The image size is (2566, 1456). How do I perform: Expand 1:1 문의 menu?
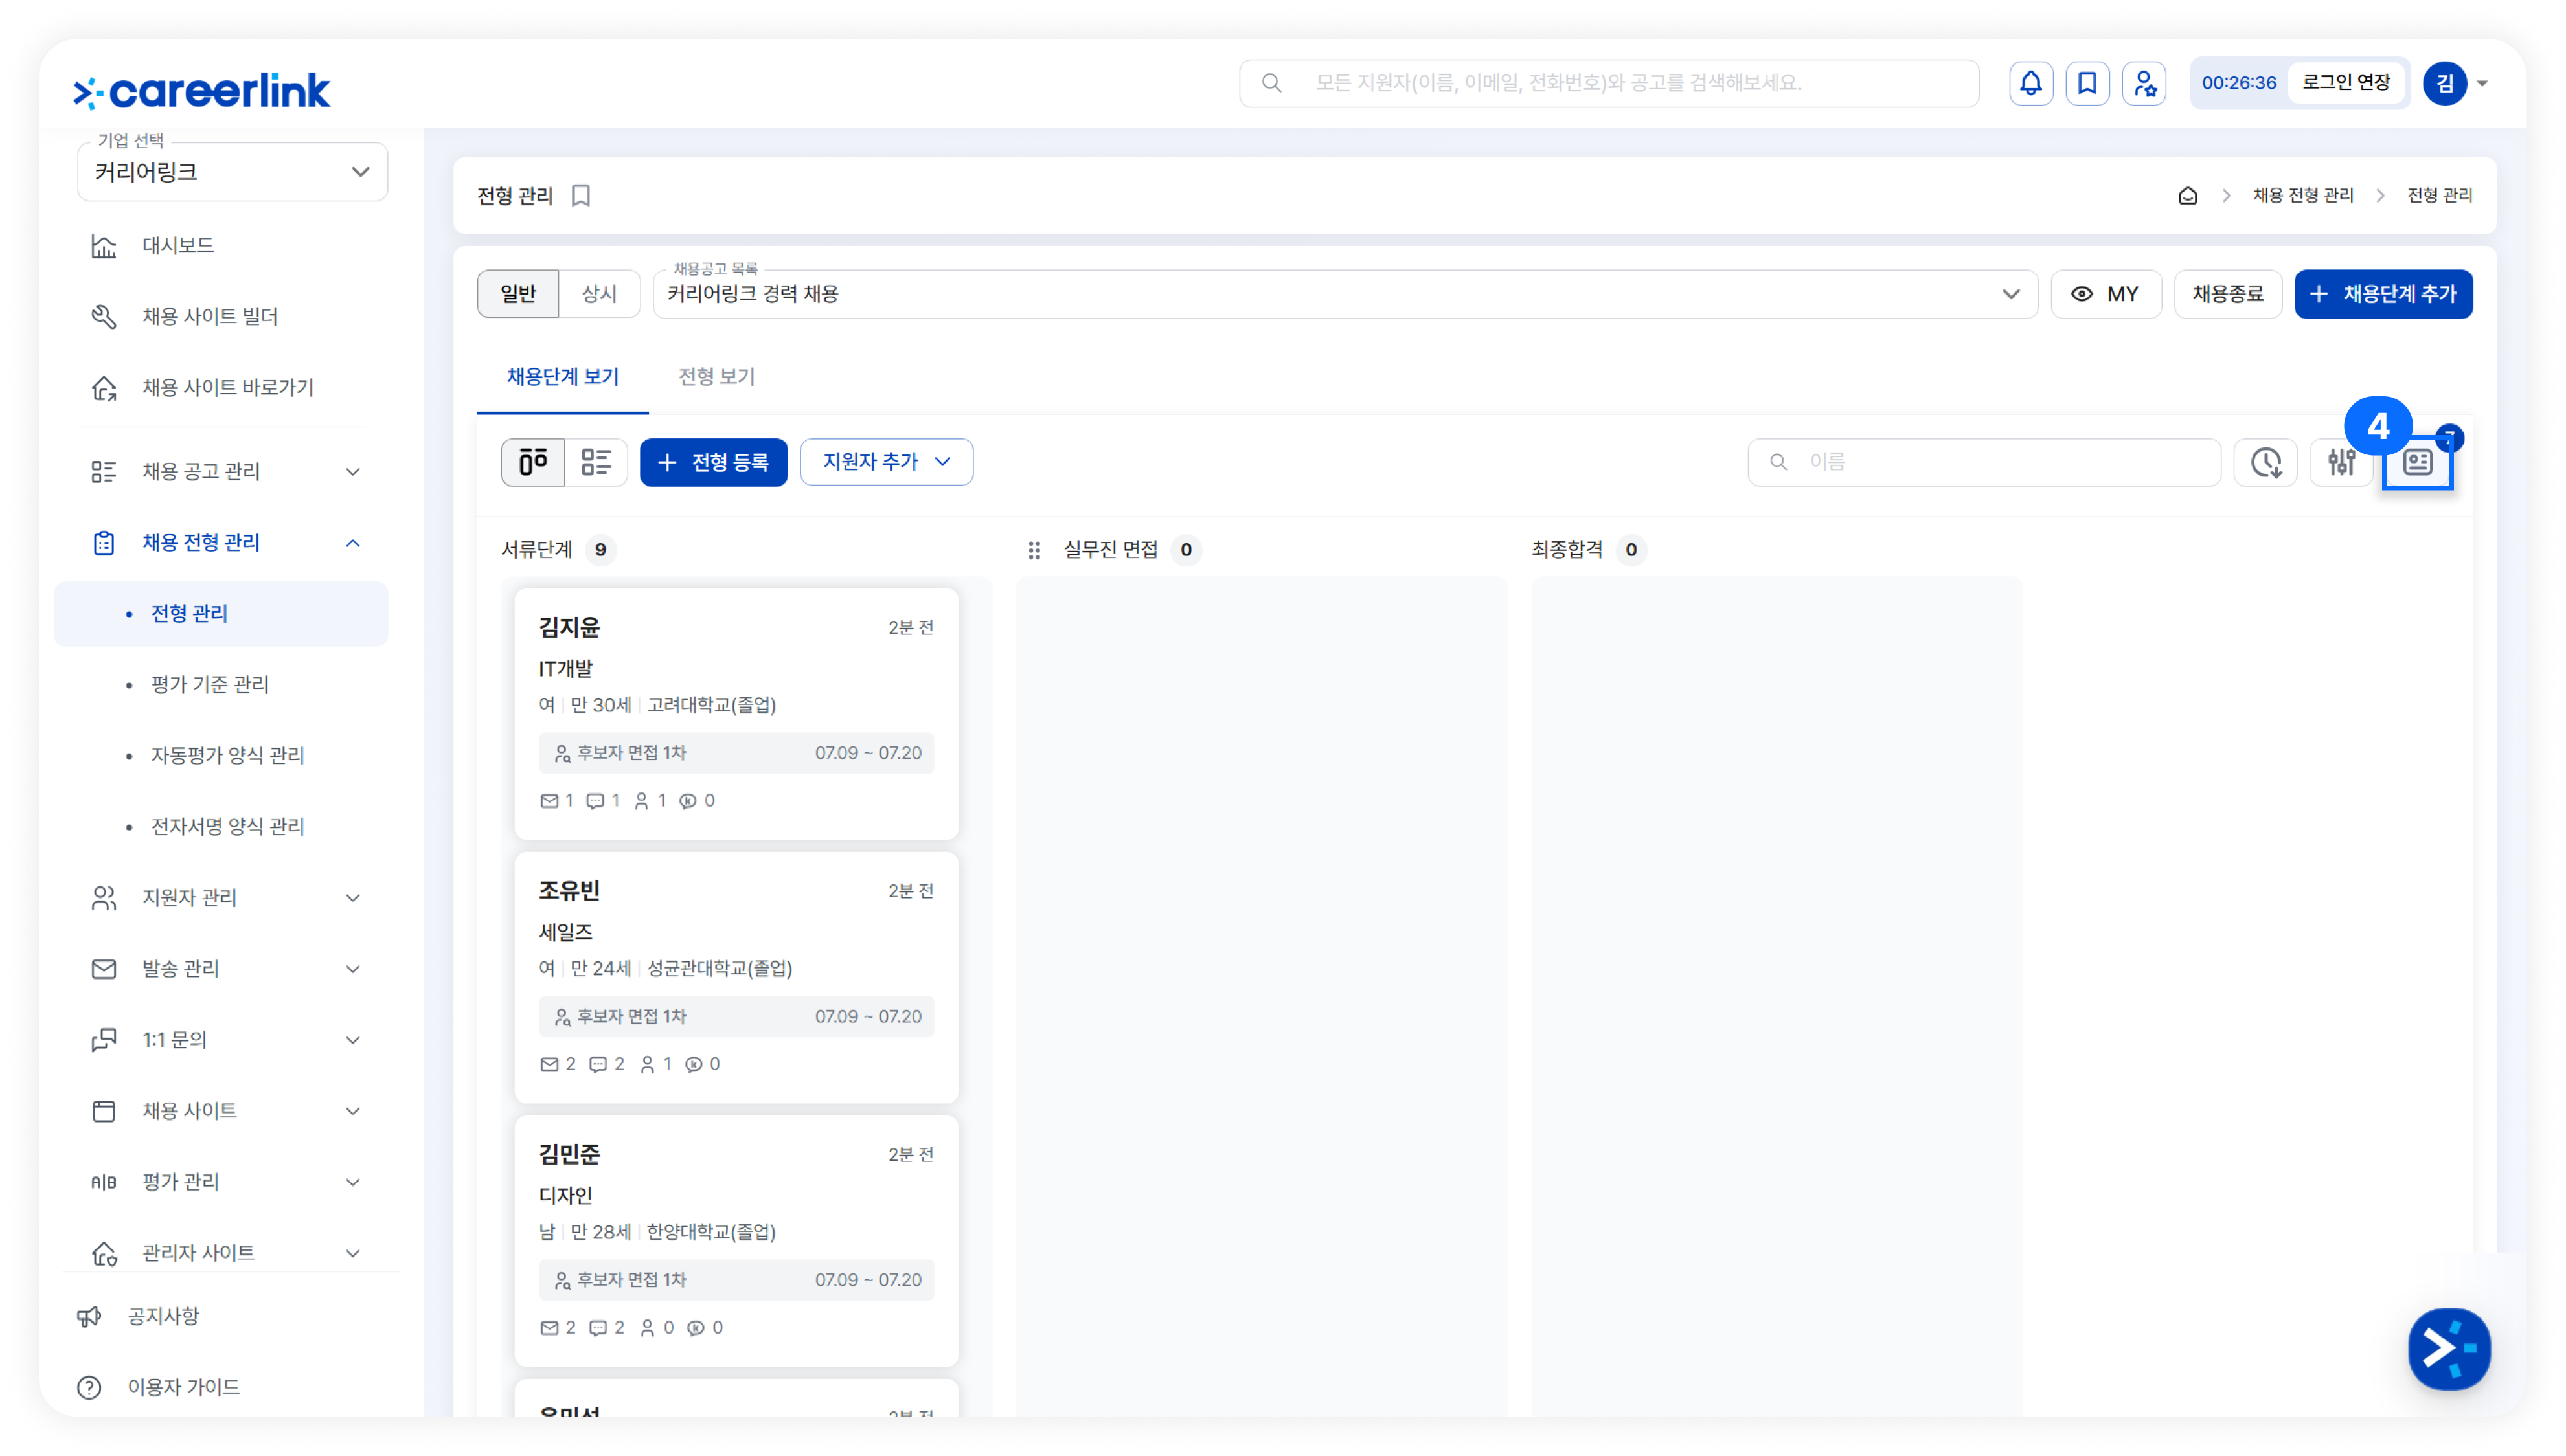coord(353,1040)
